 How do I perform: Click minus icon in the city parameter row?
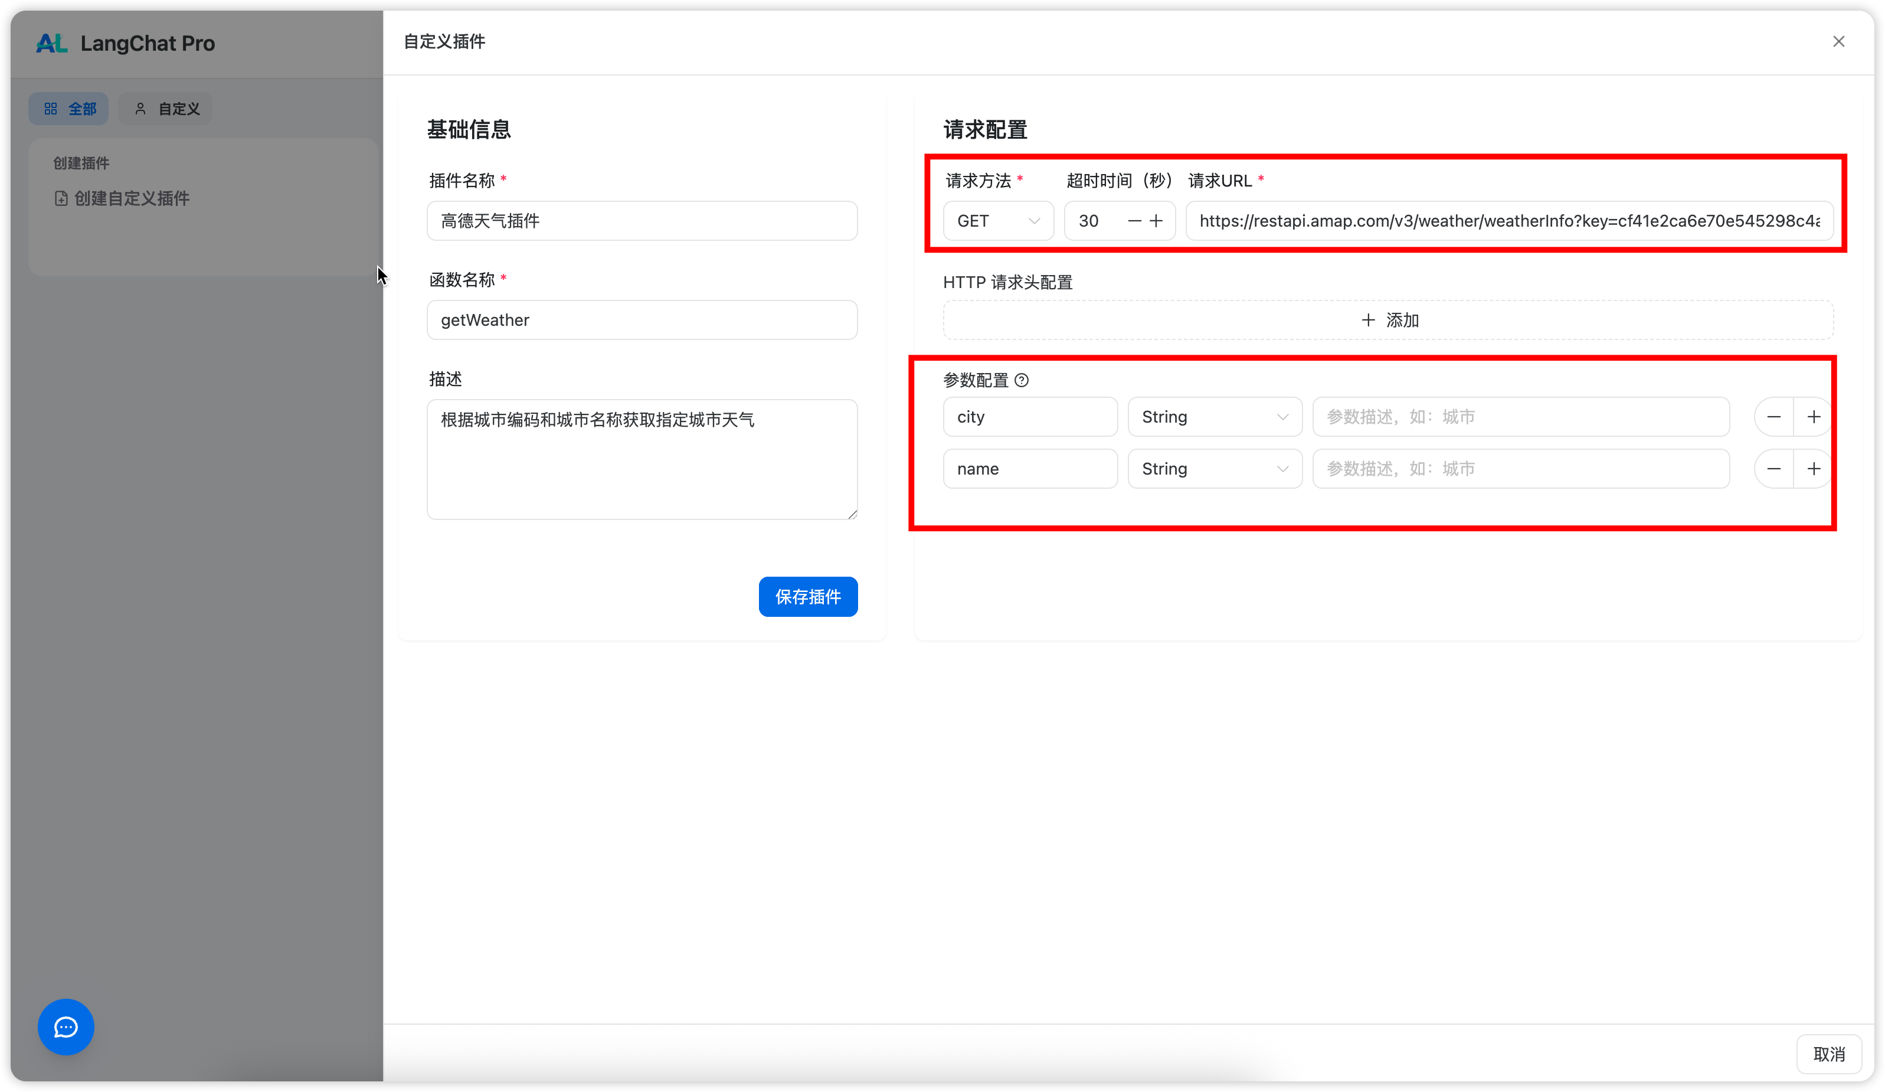coord(1773,417)
